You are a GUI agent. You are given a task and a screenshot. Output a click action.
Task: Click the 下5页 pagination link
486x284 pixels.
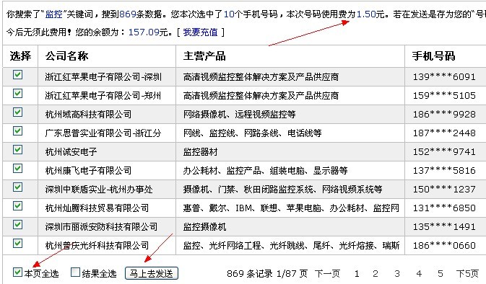pyautogui.click(x=467, y=274)
